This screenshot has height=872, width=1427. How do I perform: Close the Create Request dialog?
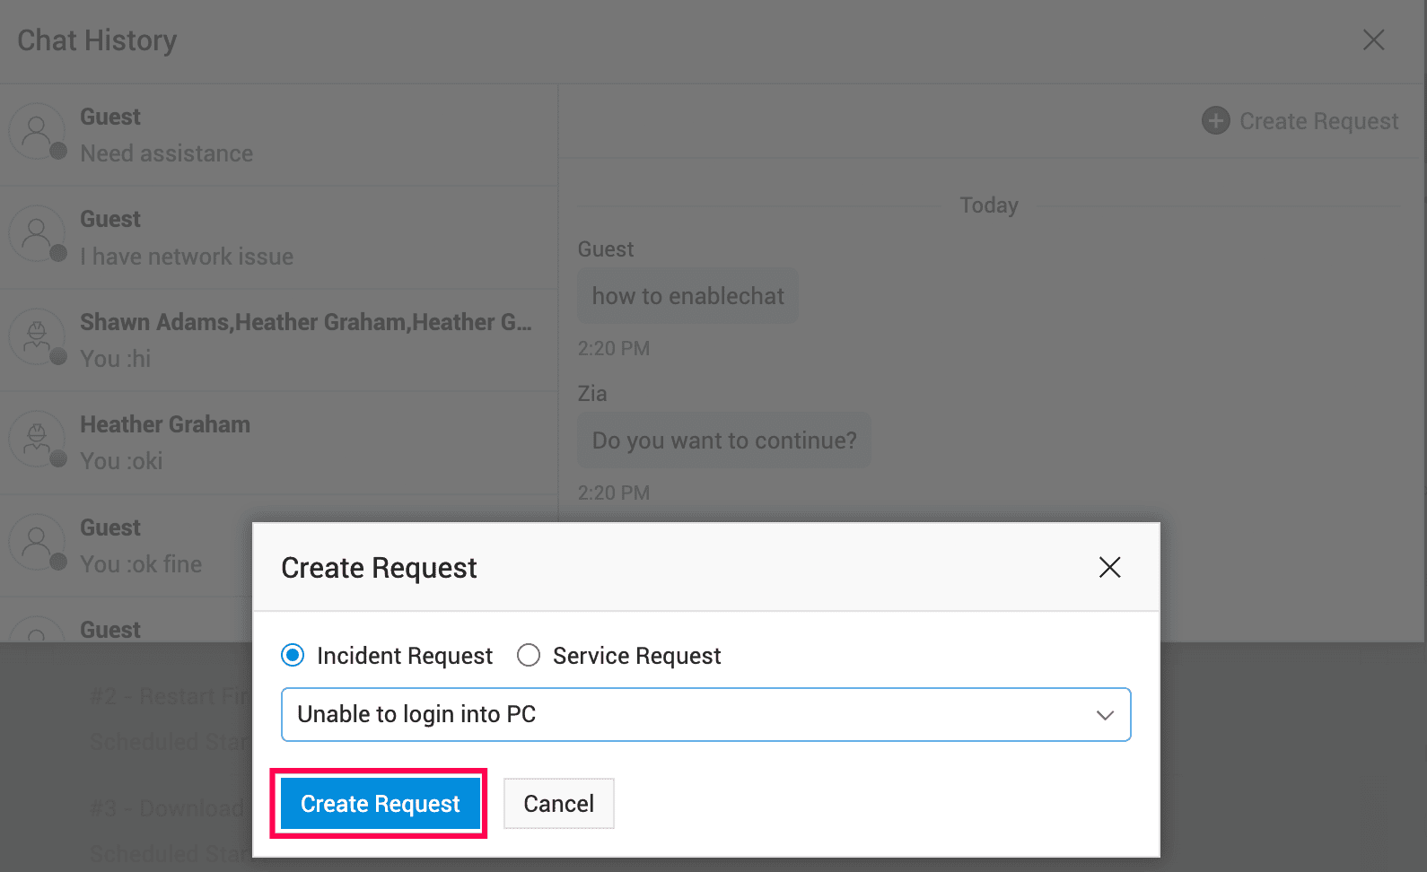[1110, 567]
